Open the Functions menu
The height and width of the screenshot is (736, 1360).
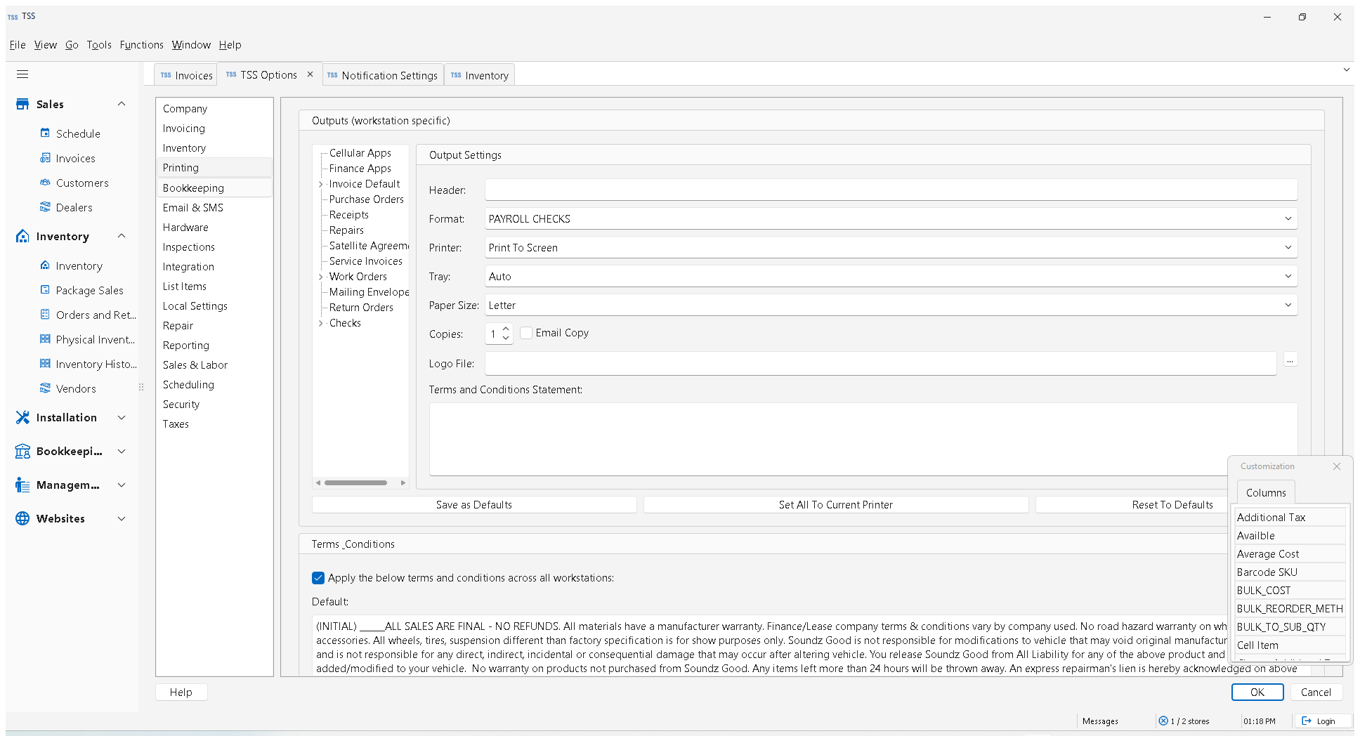pyautogui.click(x=141, y=45)
